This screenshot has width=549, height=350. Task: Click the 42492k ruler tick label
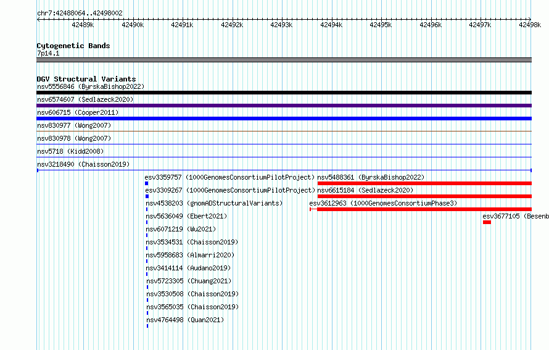tap(232, 25)
